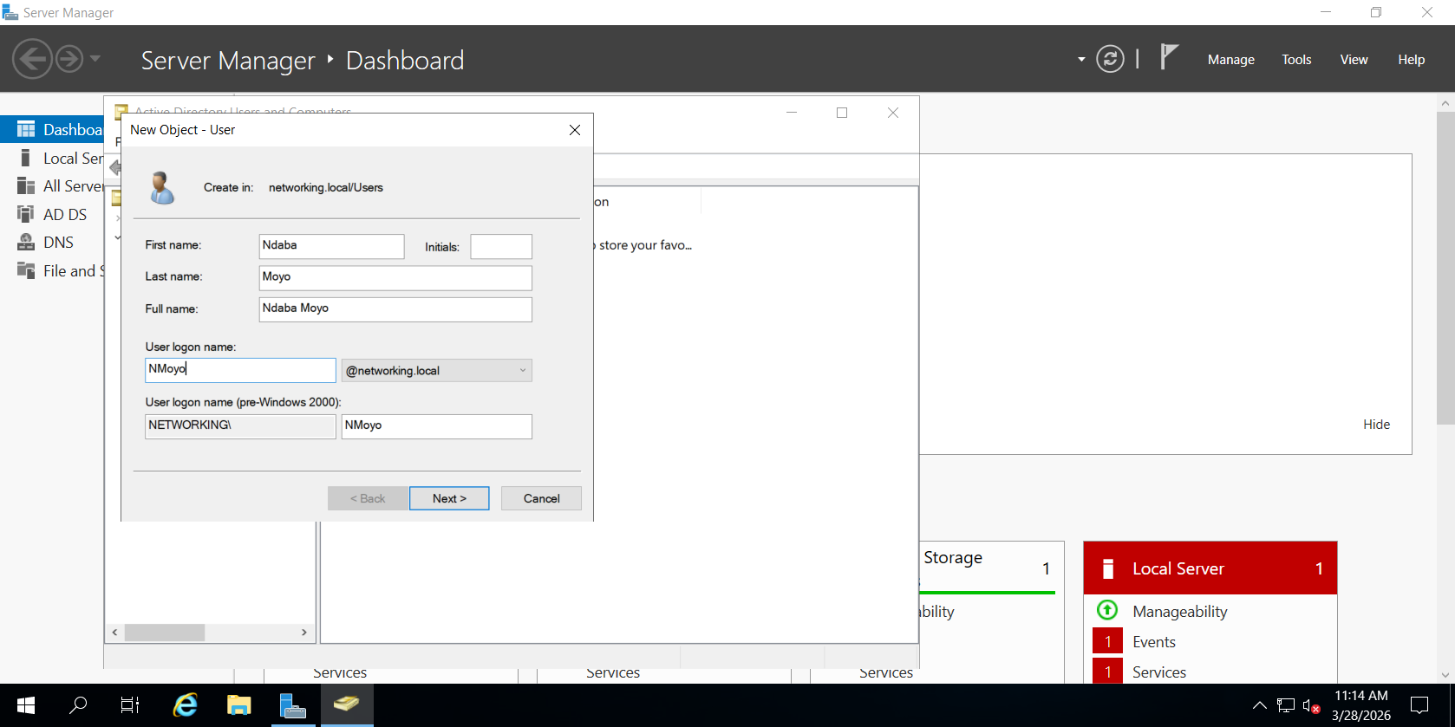Click the Local Server red tile header
The height and width of the screenshot is (727, 1455).
[x=1210, y=568]
